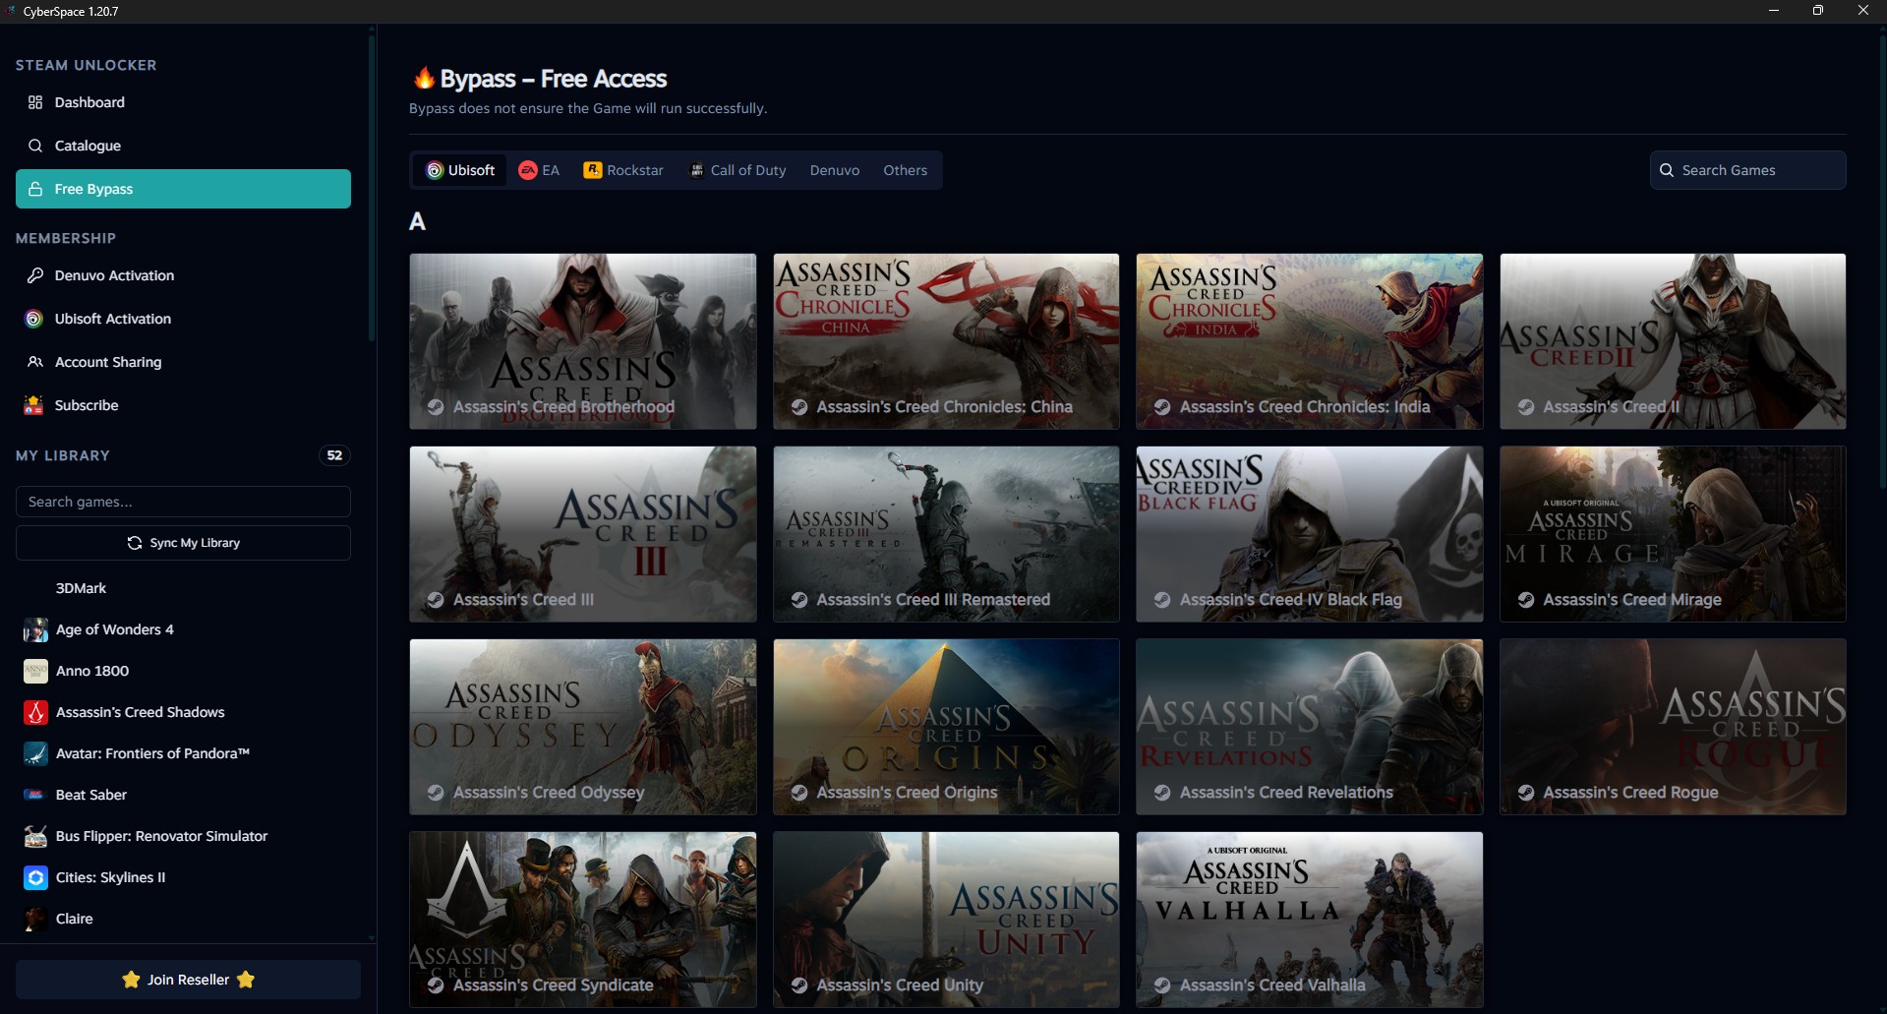Show the Others category tab
This screenshot has width=1887, height=1014.
(905, 170)
